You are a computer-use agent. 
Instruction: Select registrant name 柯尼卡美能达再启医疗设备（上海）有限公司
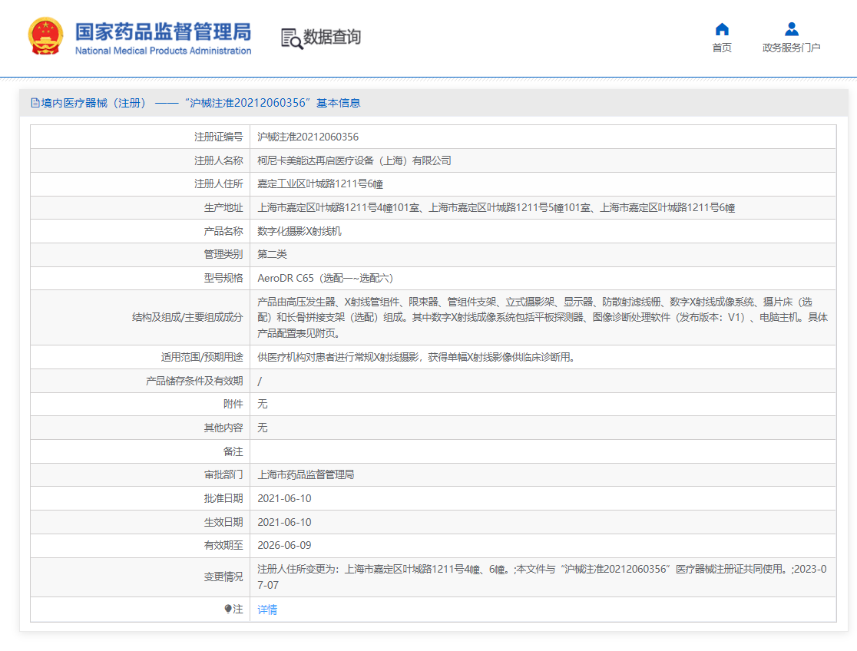point(354,160)
